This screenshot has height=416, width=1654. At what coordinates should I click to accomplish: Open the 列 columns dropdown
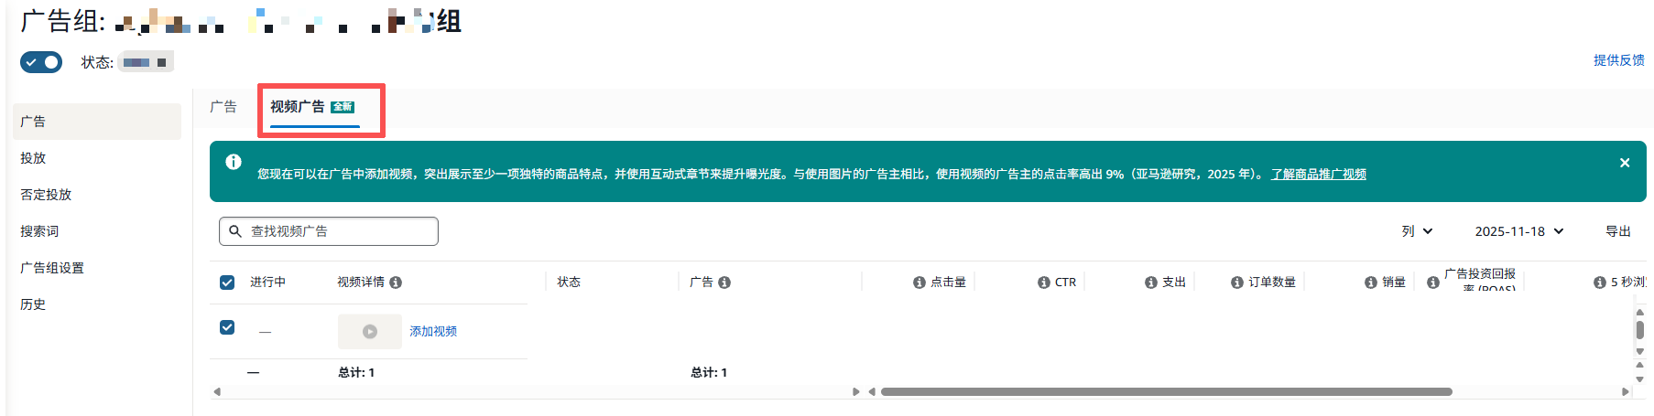[1417, 231]
